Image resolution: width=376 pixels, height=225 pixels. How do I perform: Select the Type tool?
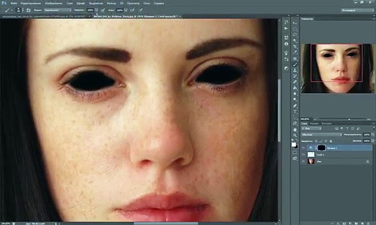click(x=295, y=112)
